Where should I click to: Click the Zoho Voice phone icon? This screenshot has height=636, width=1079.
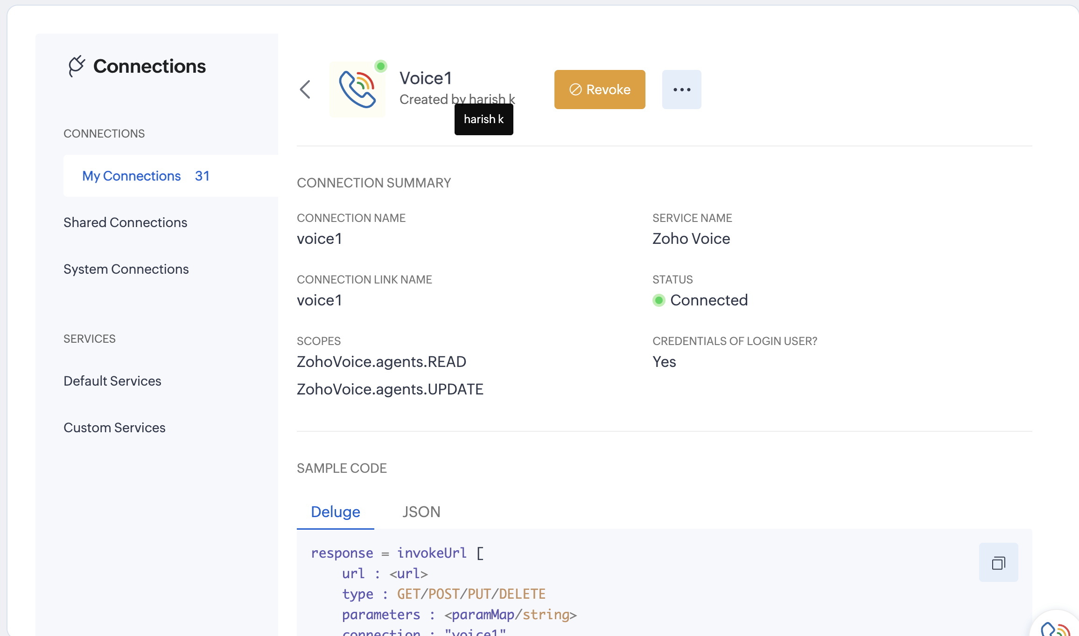tap(357, 90)
